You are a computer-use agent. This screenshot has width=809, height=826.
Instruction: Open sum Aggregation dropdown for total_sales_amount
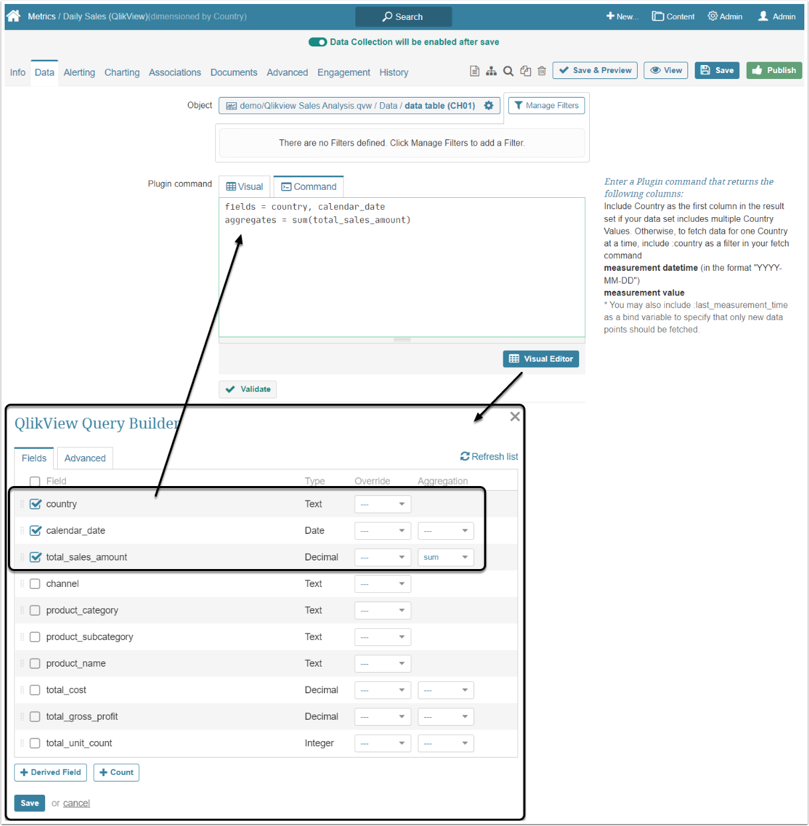pos(446,557)
